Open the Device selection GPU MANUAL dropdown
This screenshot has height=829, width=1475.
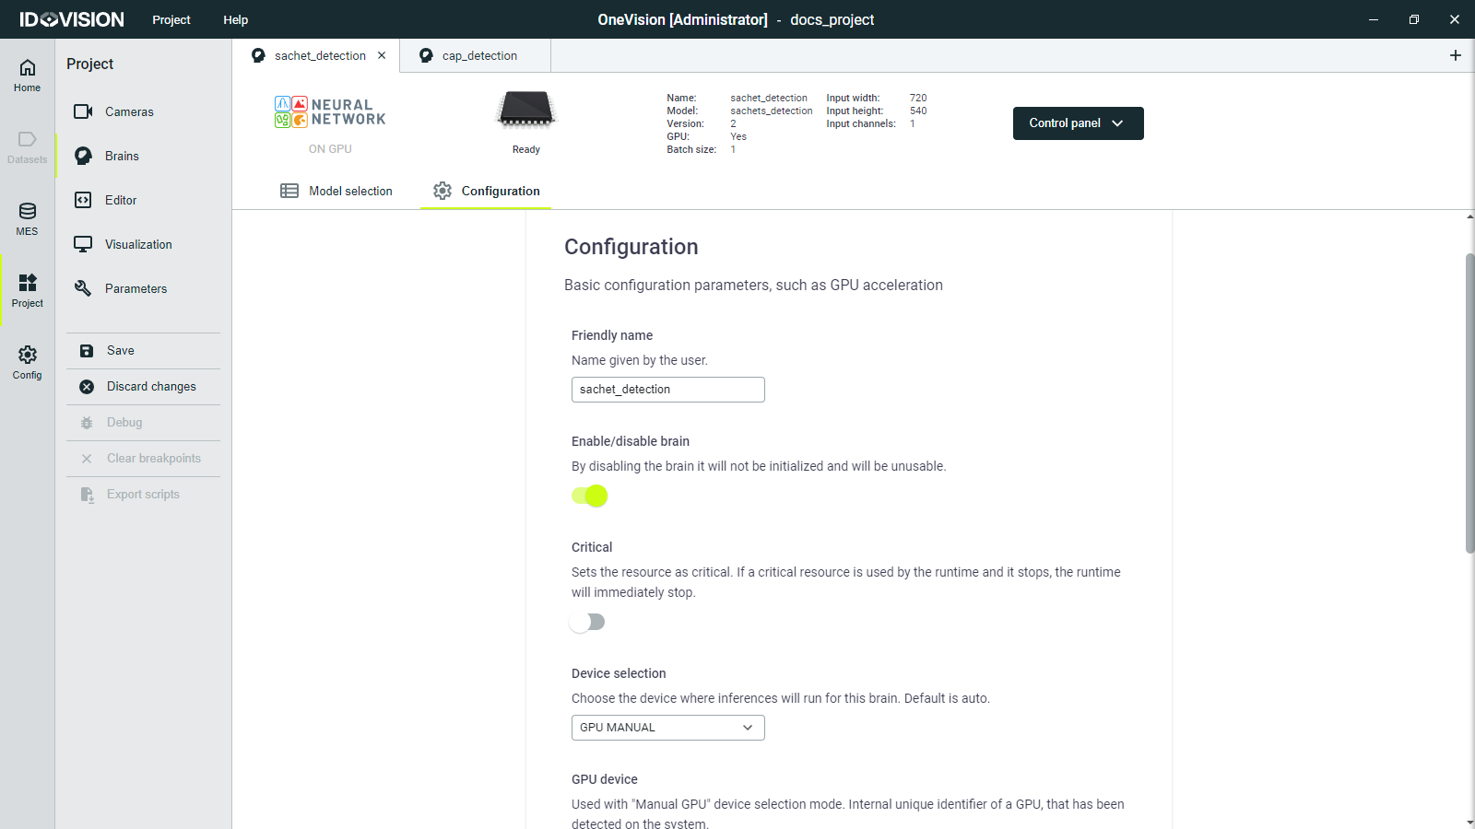pos(667,728)
